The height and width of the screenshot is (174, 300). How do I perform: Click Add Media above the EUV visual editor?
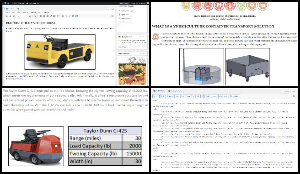tap(10, 9)
